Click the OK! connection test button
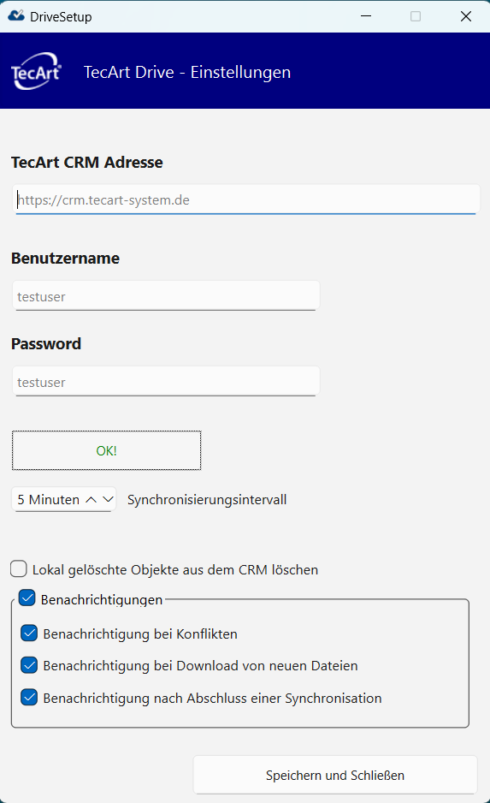This screenshot has height=803, width=490. tap(106, 450)
